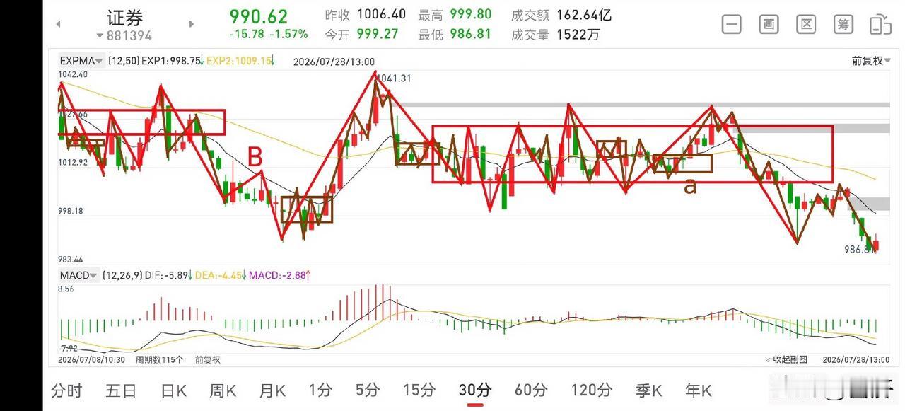Open the drawing tool 画 icon
905x411 pixels.
click(769, 24)
